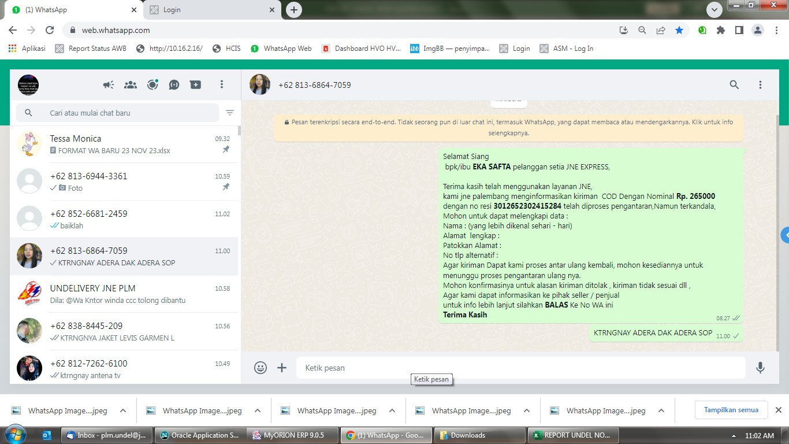Open UNDELIVERY JNE PLM group chat

[x=124, y=294]
